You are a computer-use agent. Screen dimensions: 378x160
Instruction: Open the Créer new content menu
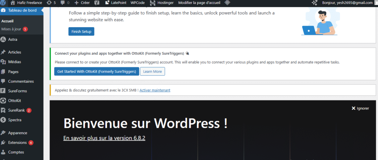[82, 3]
